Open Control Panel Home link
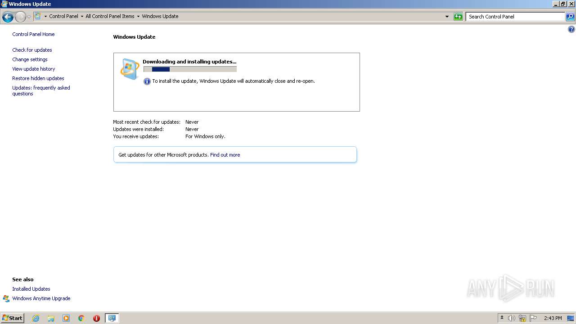Viewport: 576px width, 324px height. coord(33,34)
